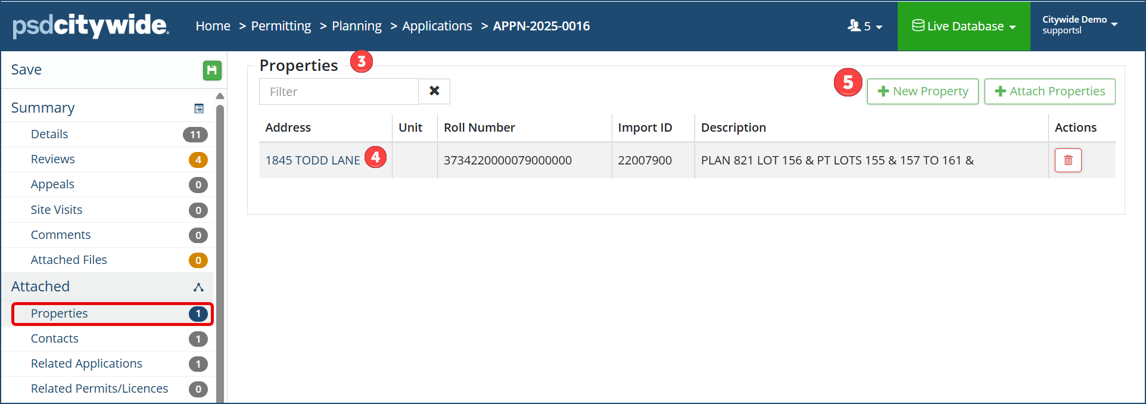Click the green Save disk icon
This screenshot has width=1146, height=404.
[x=211, y=70]
